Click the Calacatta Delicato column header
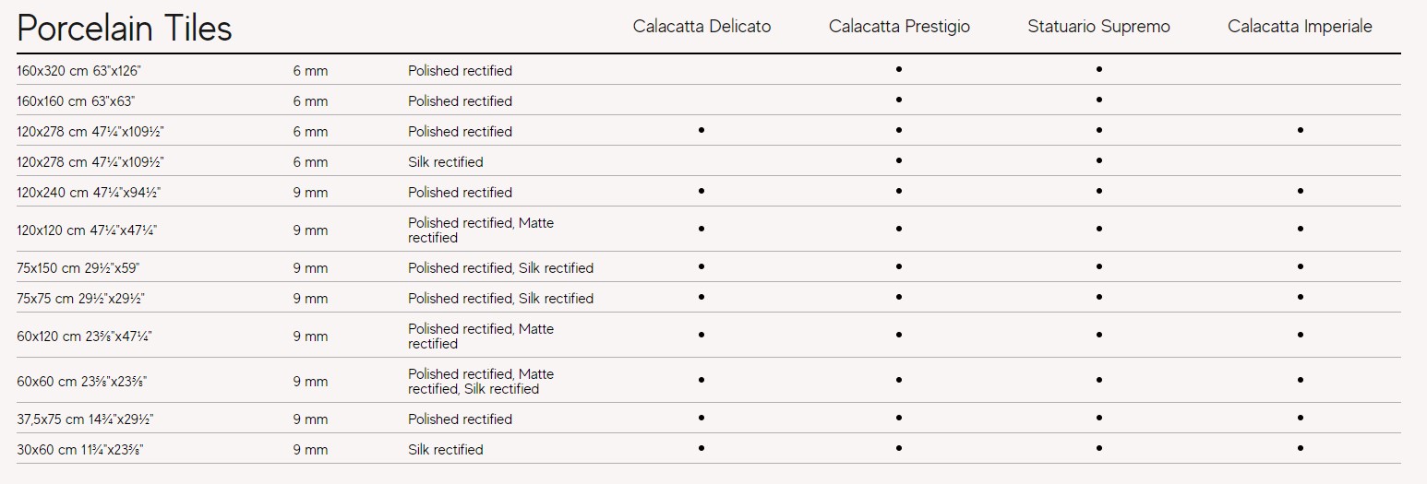 pos(702,27)
